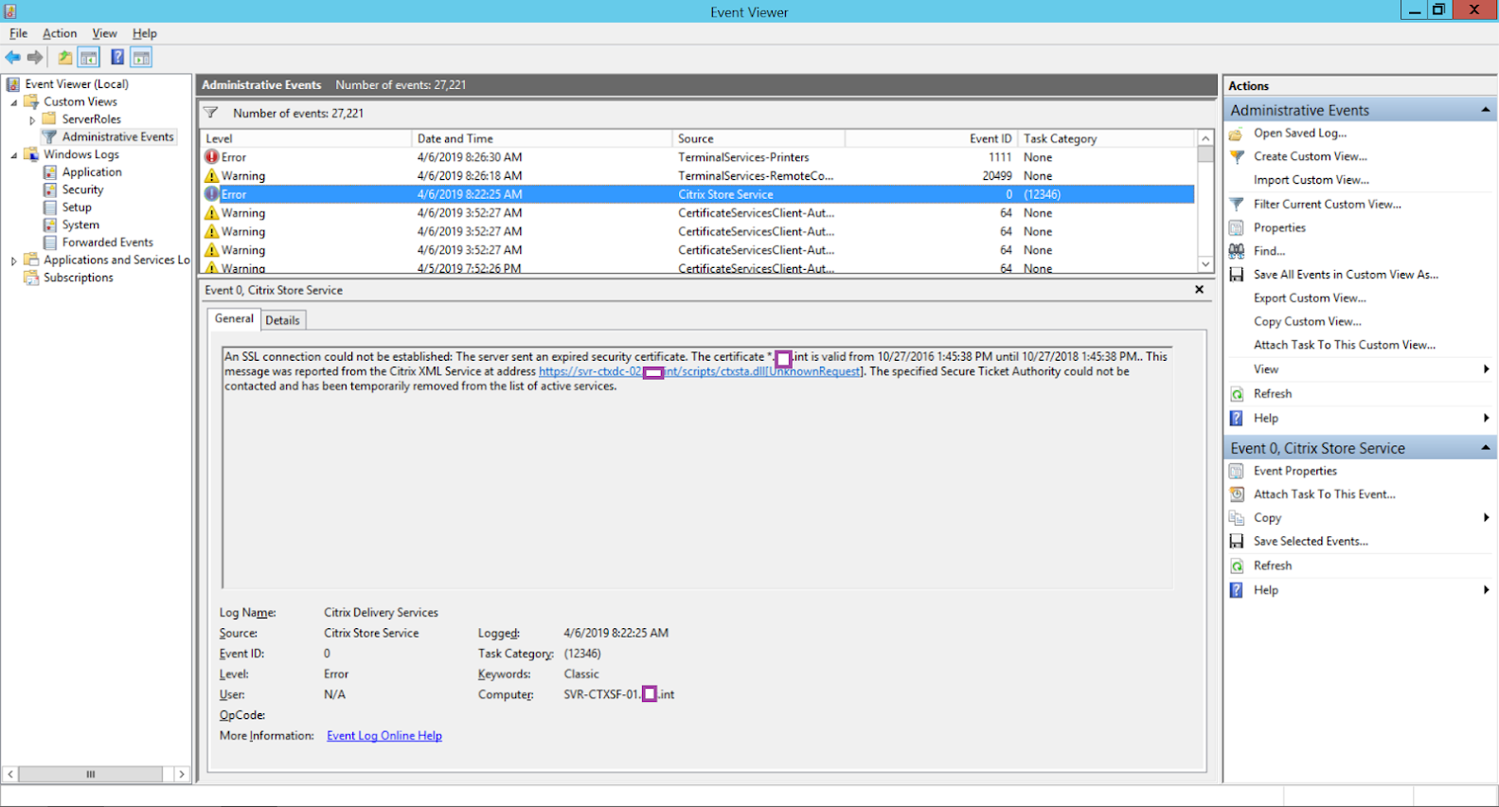Sort events by Task Category column header
1499x807 pixels.
1107,138
